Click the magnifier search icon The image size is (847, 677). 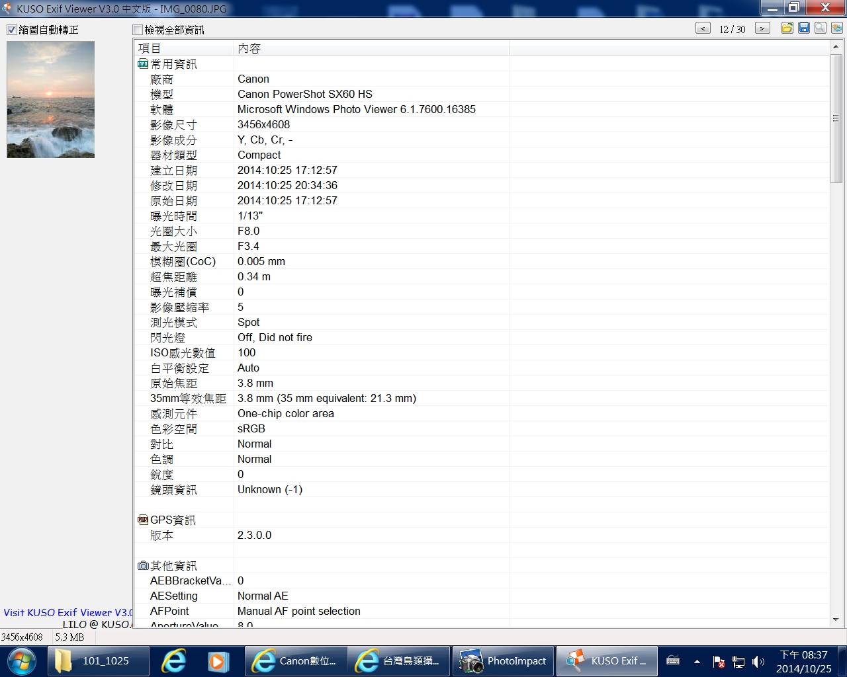coord(821,28)
